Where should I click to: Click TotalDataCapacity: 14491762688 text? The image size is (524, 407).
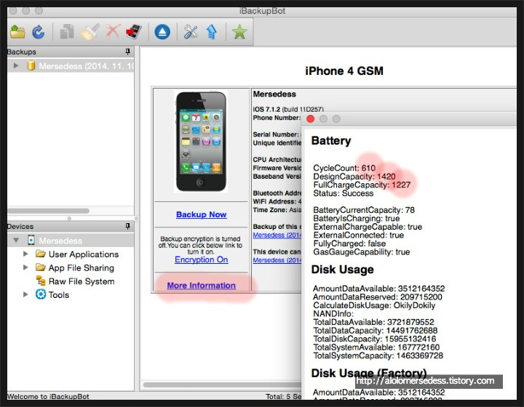pos(376,330)
